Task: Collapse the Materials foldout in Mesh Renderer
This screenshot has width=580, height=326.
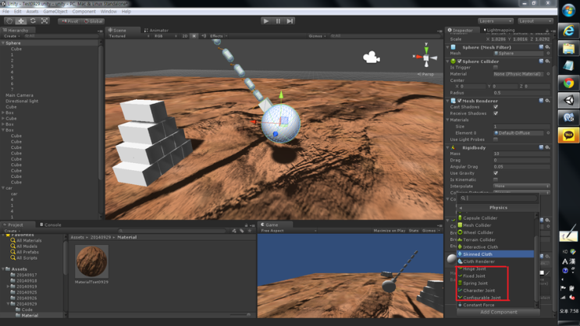Action: point(447,120)
